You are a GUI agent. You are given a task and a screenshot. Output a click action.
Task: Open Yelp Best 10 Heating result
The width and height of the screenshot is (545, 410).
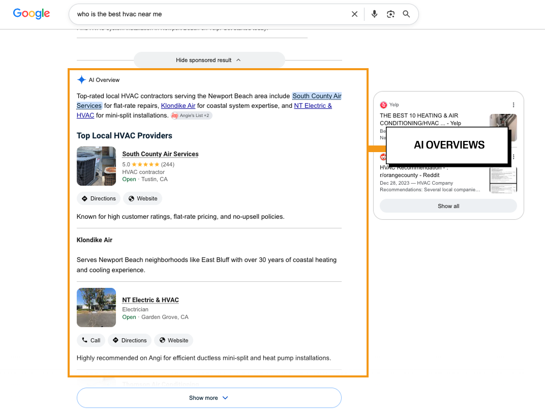tap(420, 119)
